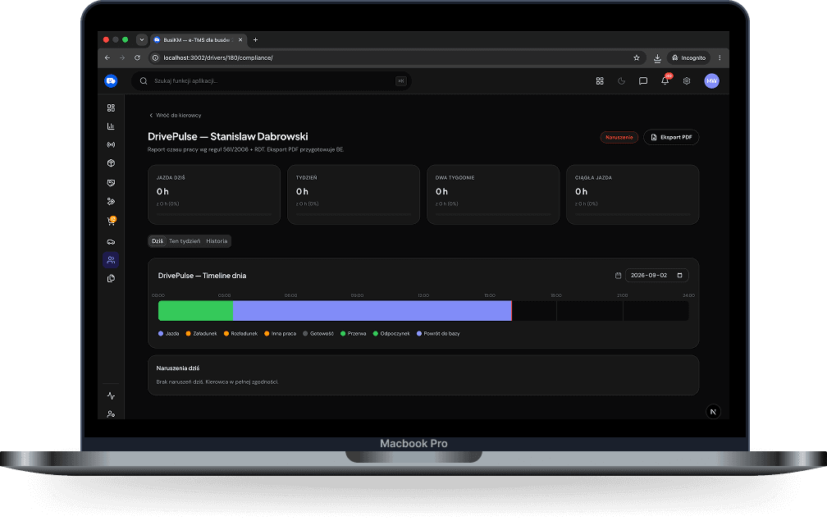Click the 'Odpoczynek' legend entry
This screenshot has height=521, width=827.
(x=391, y=333)
